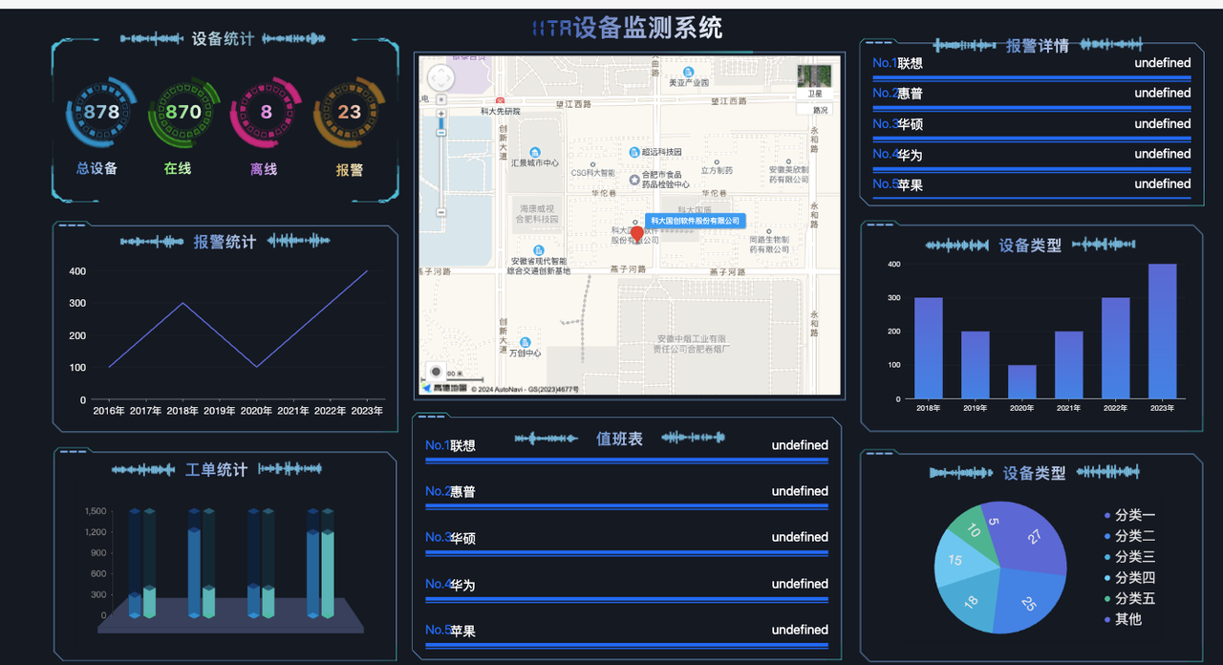The width and height of the screenshot is (1223, 665).
Task: Click the 2023年 axis label in 报警统计
Action: pos(367,411)
